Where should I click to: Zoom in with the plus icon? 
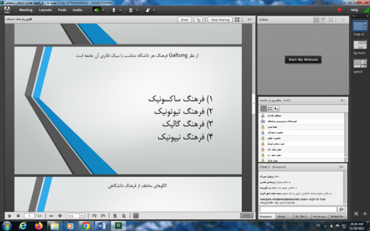coord(60,216)
